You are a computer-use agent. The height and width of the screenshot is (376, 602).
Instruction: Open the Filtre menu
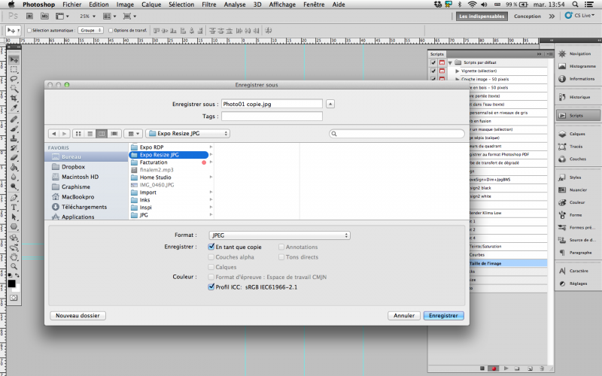coord(209,5)
